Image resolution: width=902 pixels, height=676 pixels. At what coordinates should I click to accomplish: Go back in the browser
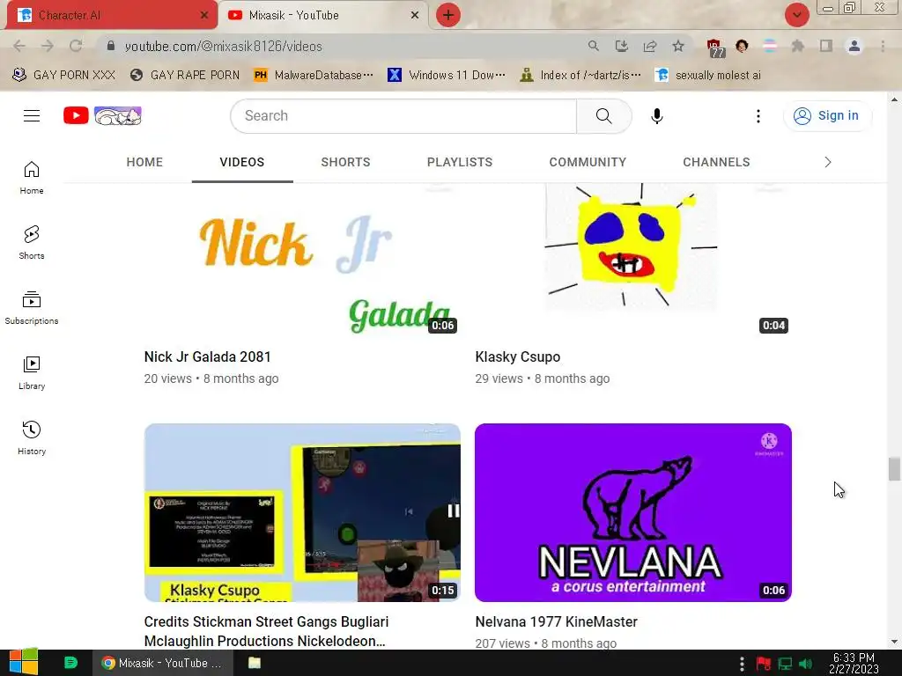point(19,46)
